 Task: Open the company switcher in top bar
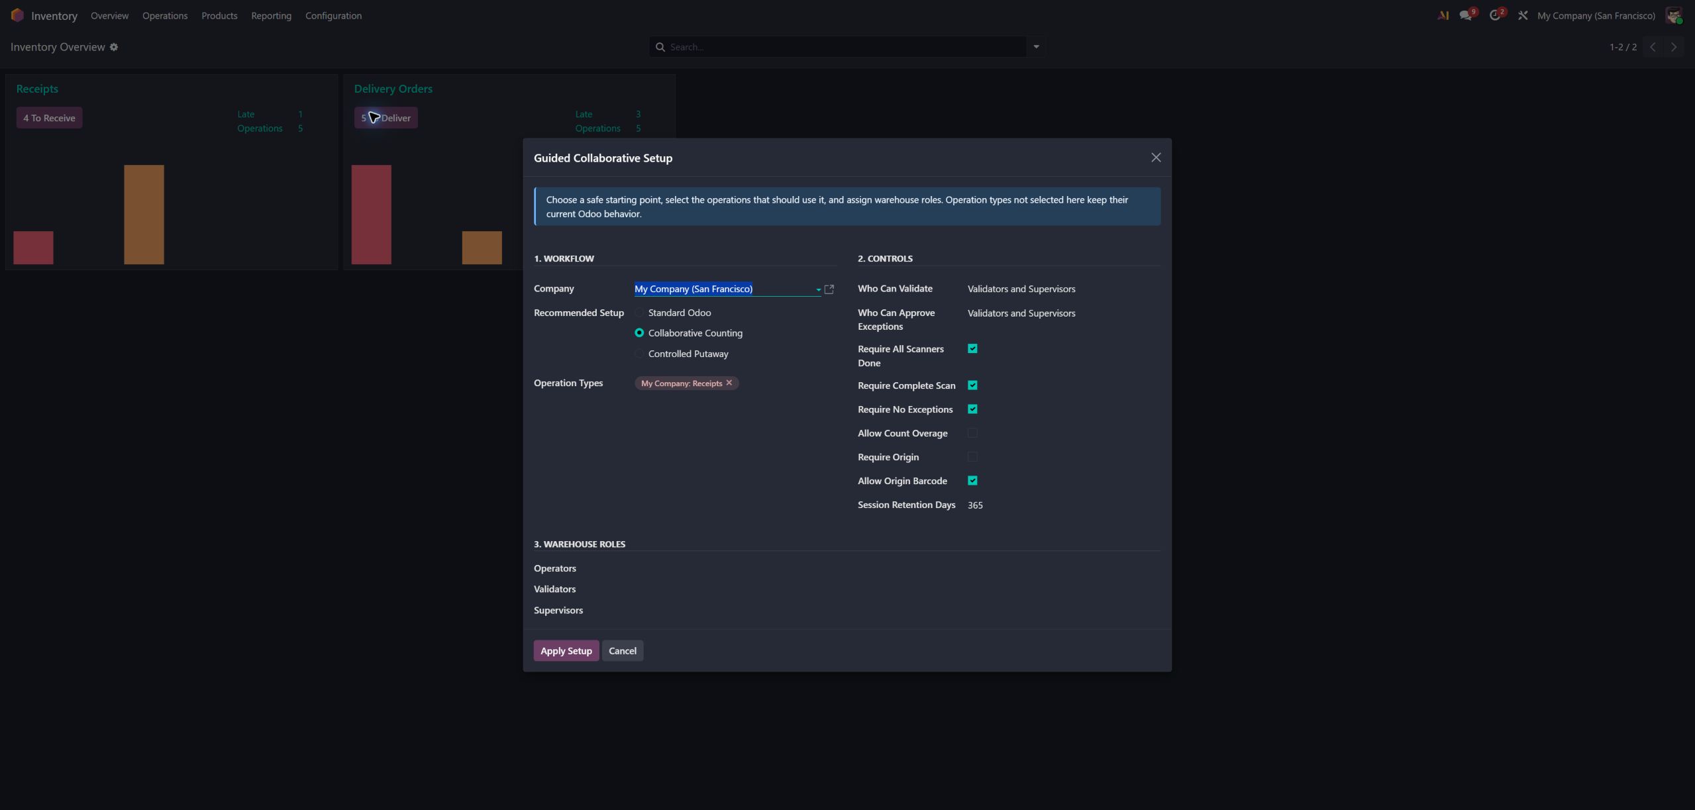(x=1596, y=15)
